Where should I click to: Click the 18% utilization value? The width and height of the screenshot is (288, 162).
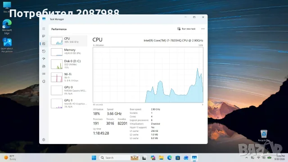pyautogui.click(x=96, y=114)
